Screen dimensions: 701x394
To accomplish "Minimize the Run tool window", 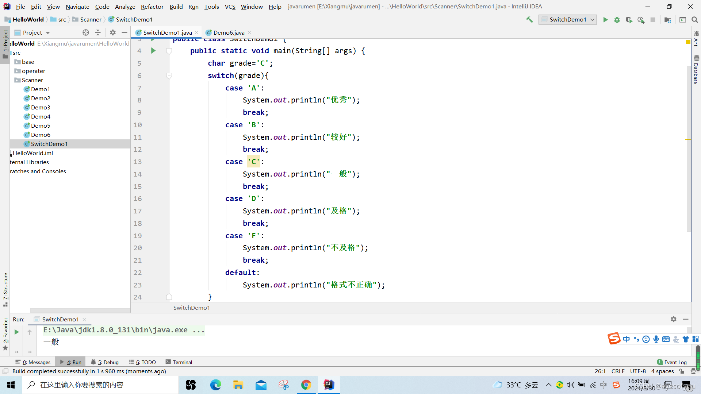I will pyautogui.click(x=686, y=319).
